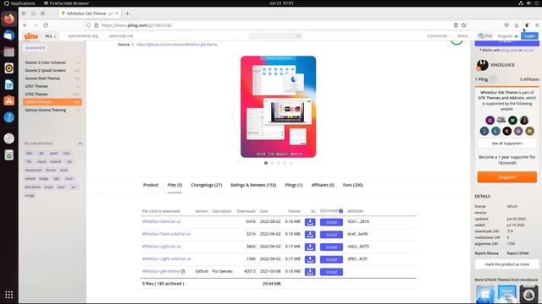
Task: Click the pling logo in the site header
Action: tap(30, 35)
